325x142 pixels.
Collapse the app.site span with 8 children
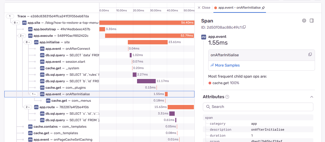pos(16,23)
